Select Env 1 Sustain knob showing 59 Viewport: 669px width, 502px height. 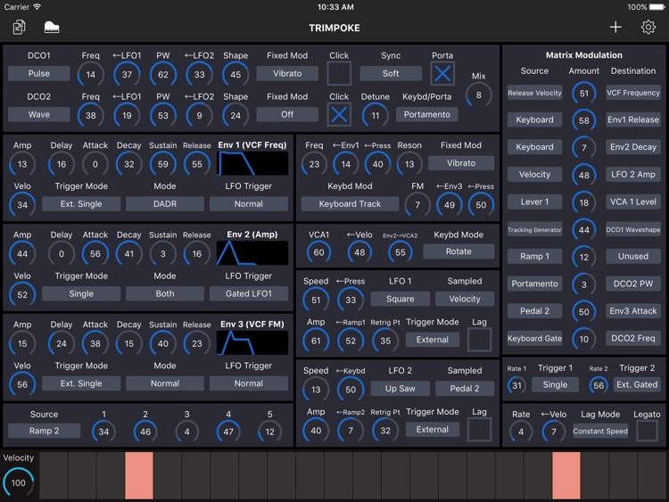163,164
